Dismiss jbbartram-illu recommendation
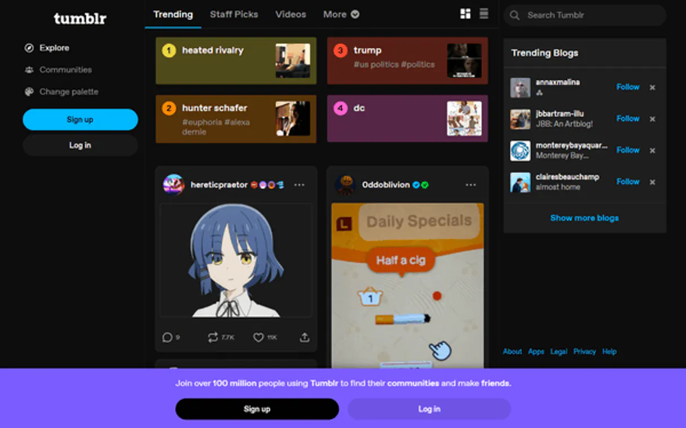The height and width of the screenshot is (428, 686). 652,119
